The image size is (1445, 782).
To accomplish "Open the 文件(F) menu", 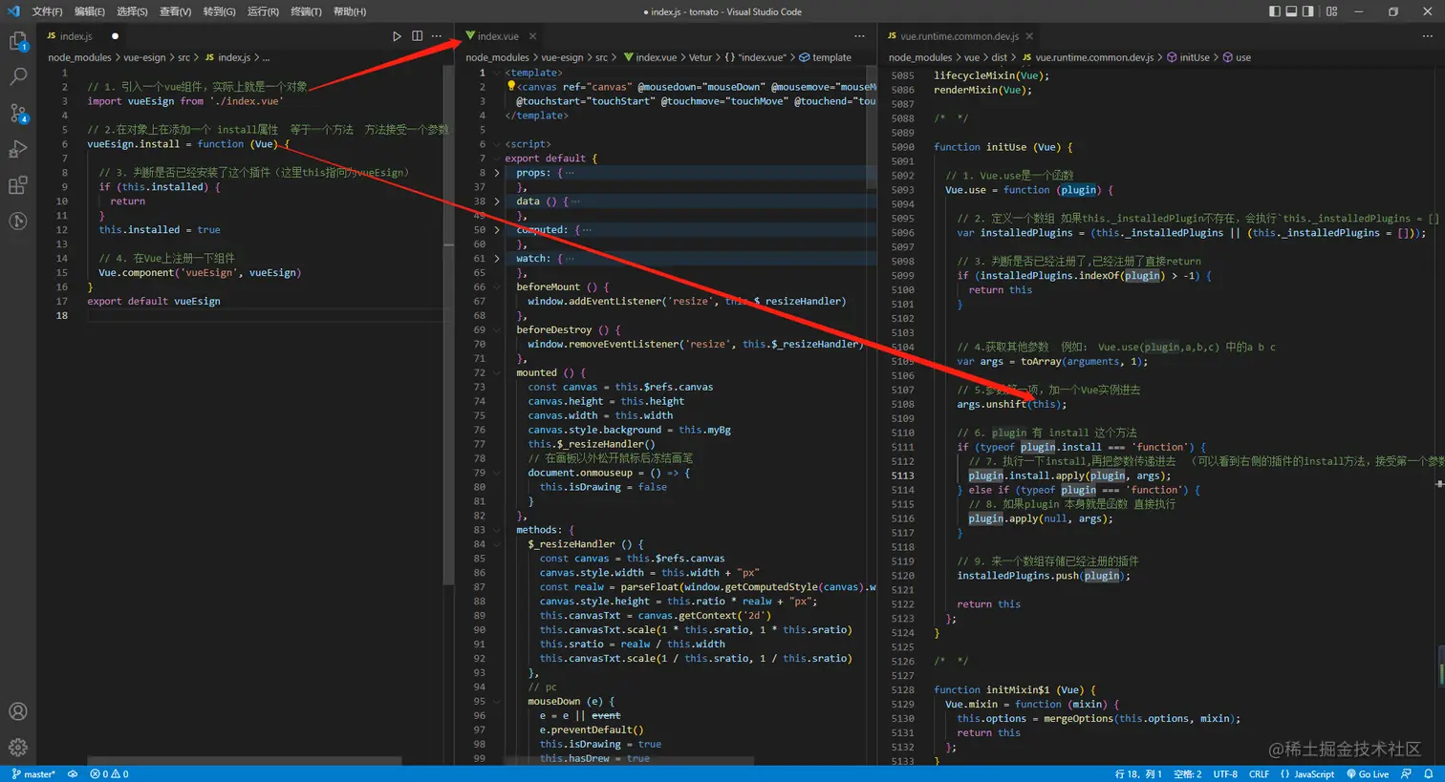I will (47, 11).
